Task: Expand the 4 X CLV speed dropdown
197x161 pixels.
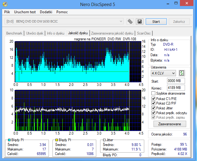Action: [x=163, y=73]
